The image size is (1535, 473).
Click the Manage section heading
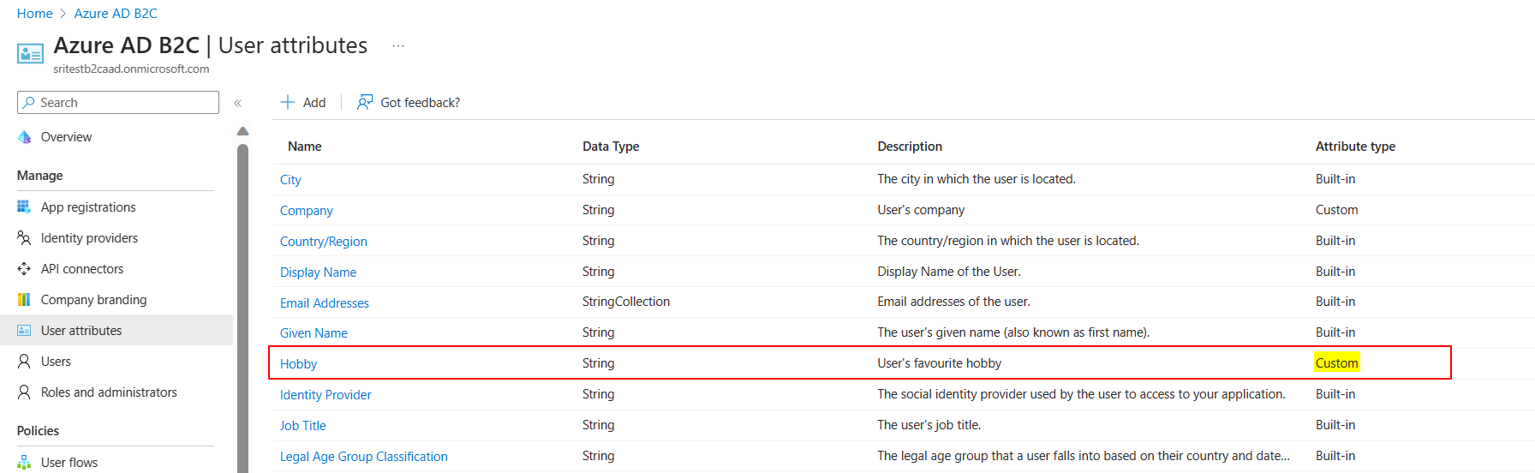click(40, 176)
